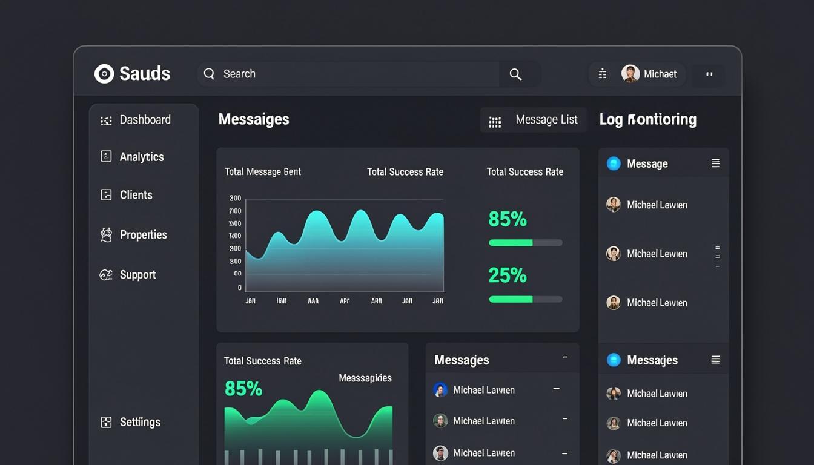
Task: Click the blue-background avatar in the Messages list
Action: coord(440,390)
